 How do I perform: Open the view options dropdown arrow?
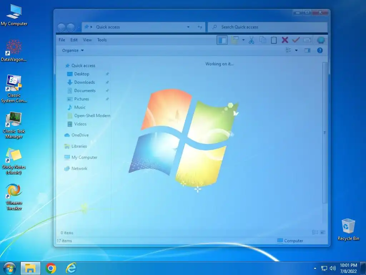296,50
